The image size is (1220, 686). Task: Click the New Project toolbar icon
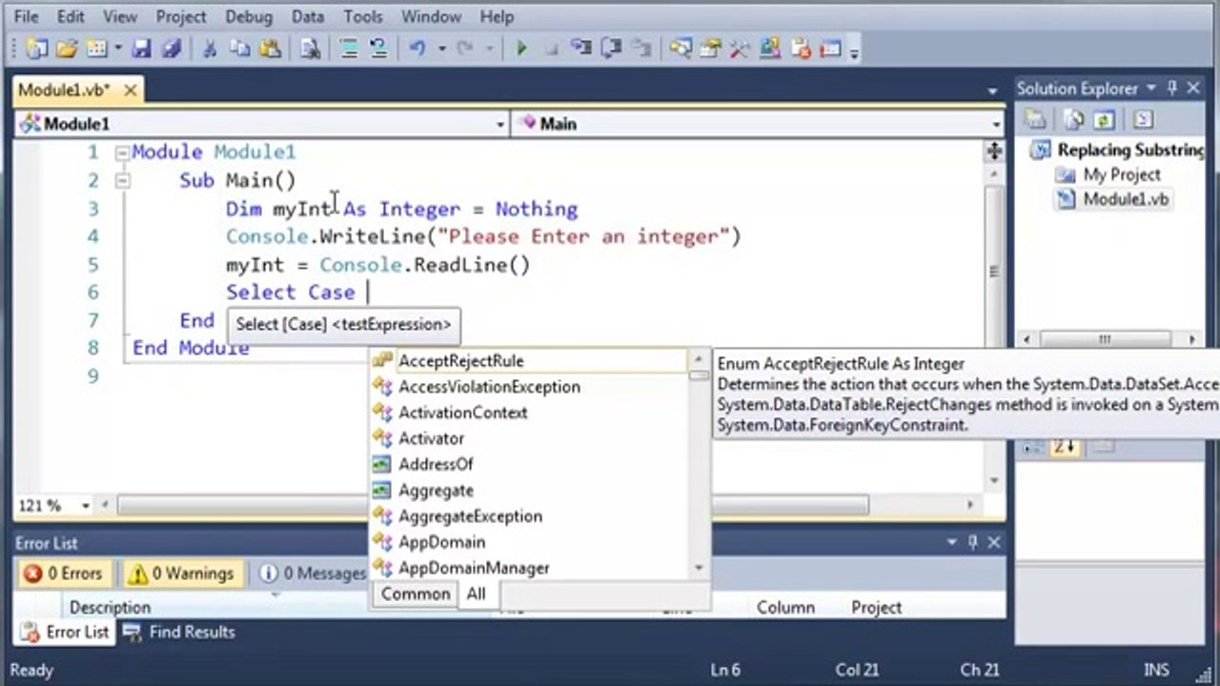point(37,49)
